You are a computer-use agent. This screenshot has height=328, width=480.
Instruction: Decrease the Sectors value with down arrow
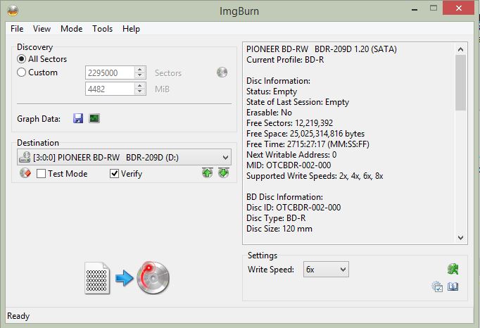(x=140, y=75)
